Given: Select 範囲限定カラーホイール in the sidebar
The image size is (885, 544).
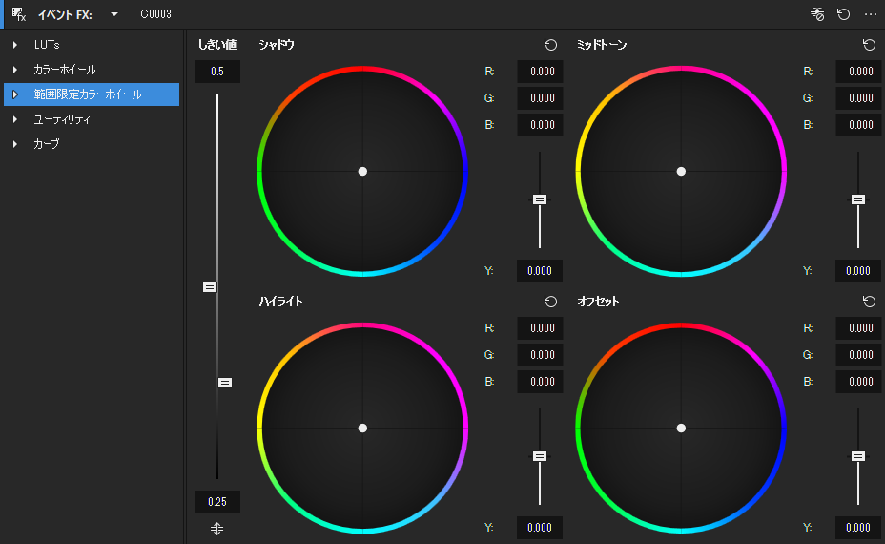Looking at the screenshot, I should point(87,94).
